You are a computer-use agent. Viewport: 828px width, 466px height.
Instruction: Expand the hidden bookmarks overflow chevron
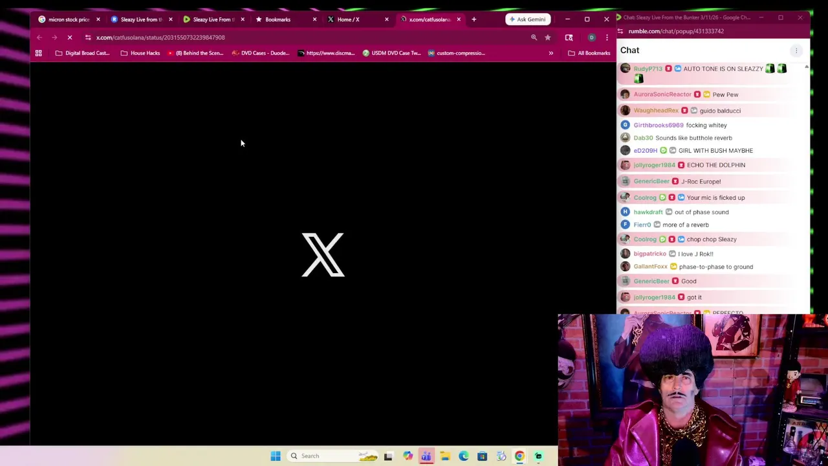550,53
